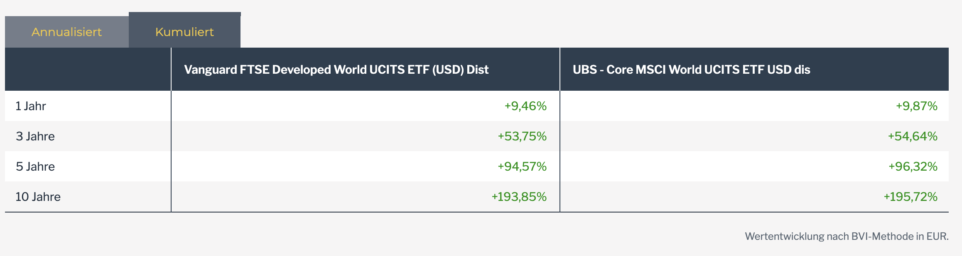
Task: Select the 3 Jahre row label
Action: (x=35, y=136)
